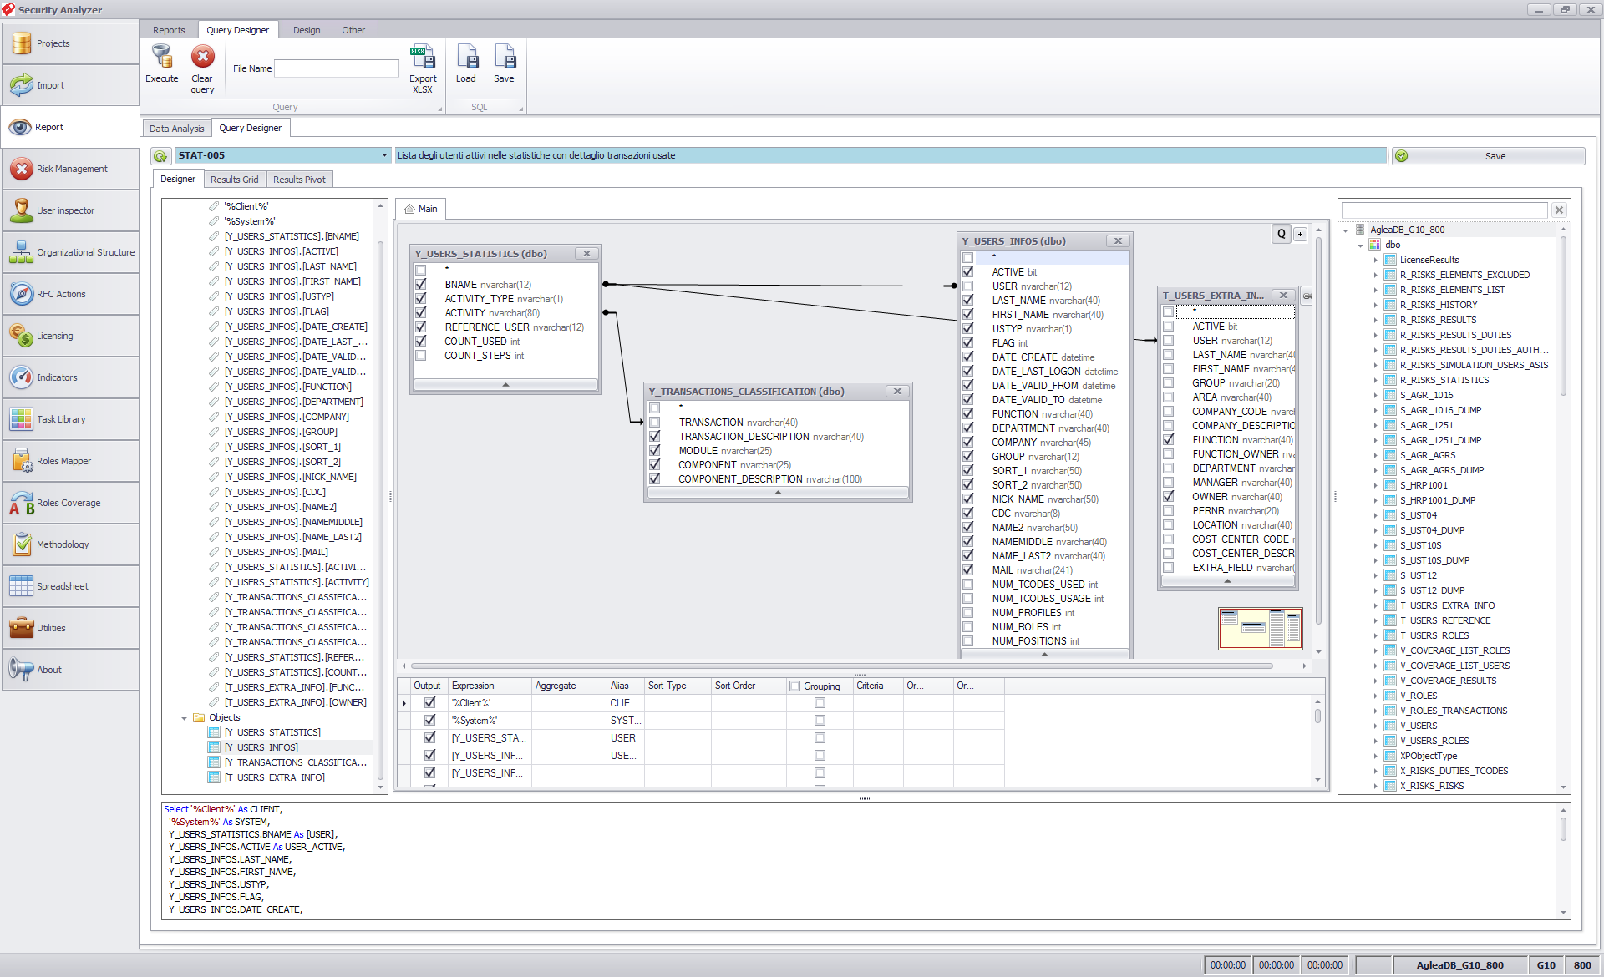This screenshot has height=977, width=1604.
Task: Close the Y_TRANSACTIONS_CLASSIFICATION table box
Action: [x=897, y=392]
